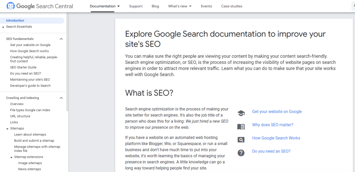This screenshot has width=355, height=172.
Task: Collapse the Sitemaps tree arrow
Action: click(7, 129)
